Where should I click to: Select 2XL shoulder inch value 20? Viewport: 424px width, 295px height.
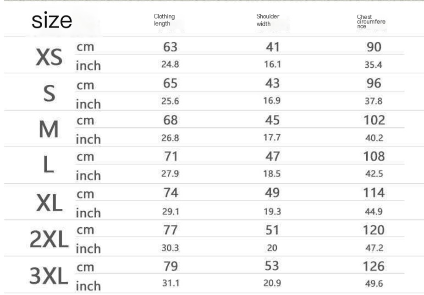pos(272,248)
